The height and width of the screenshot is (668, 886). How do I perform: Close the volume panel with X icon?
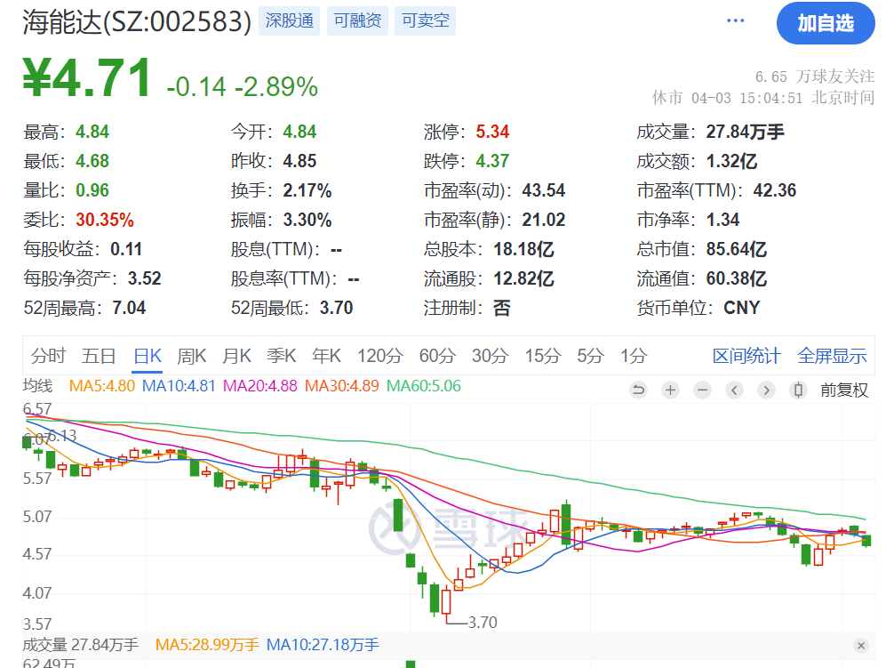(x=860, y=646)
